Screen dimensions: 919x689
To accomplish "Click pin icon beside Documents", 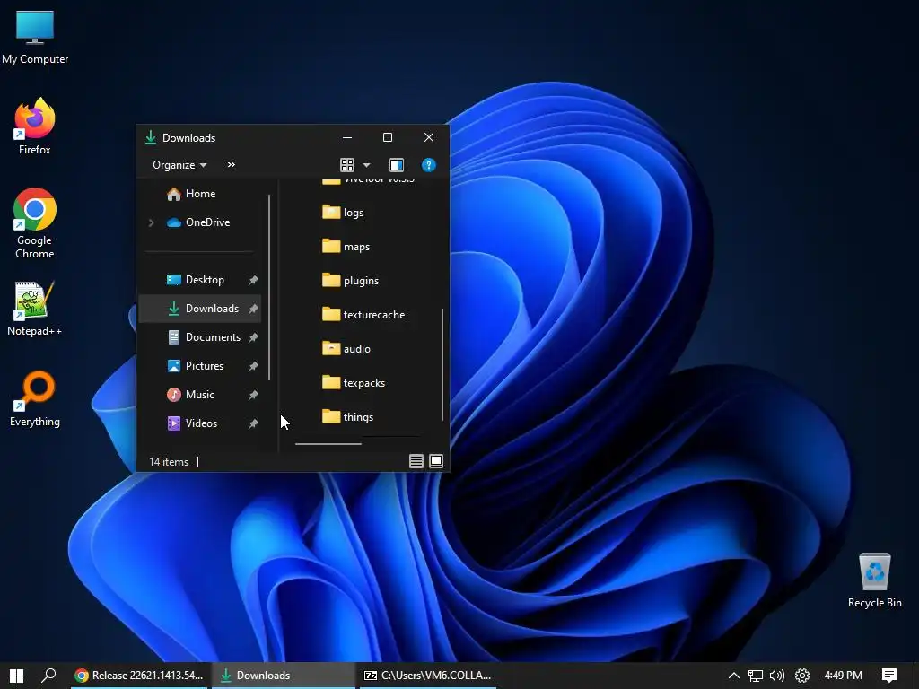I will point(253,337).
